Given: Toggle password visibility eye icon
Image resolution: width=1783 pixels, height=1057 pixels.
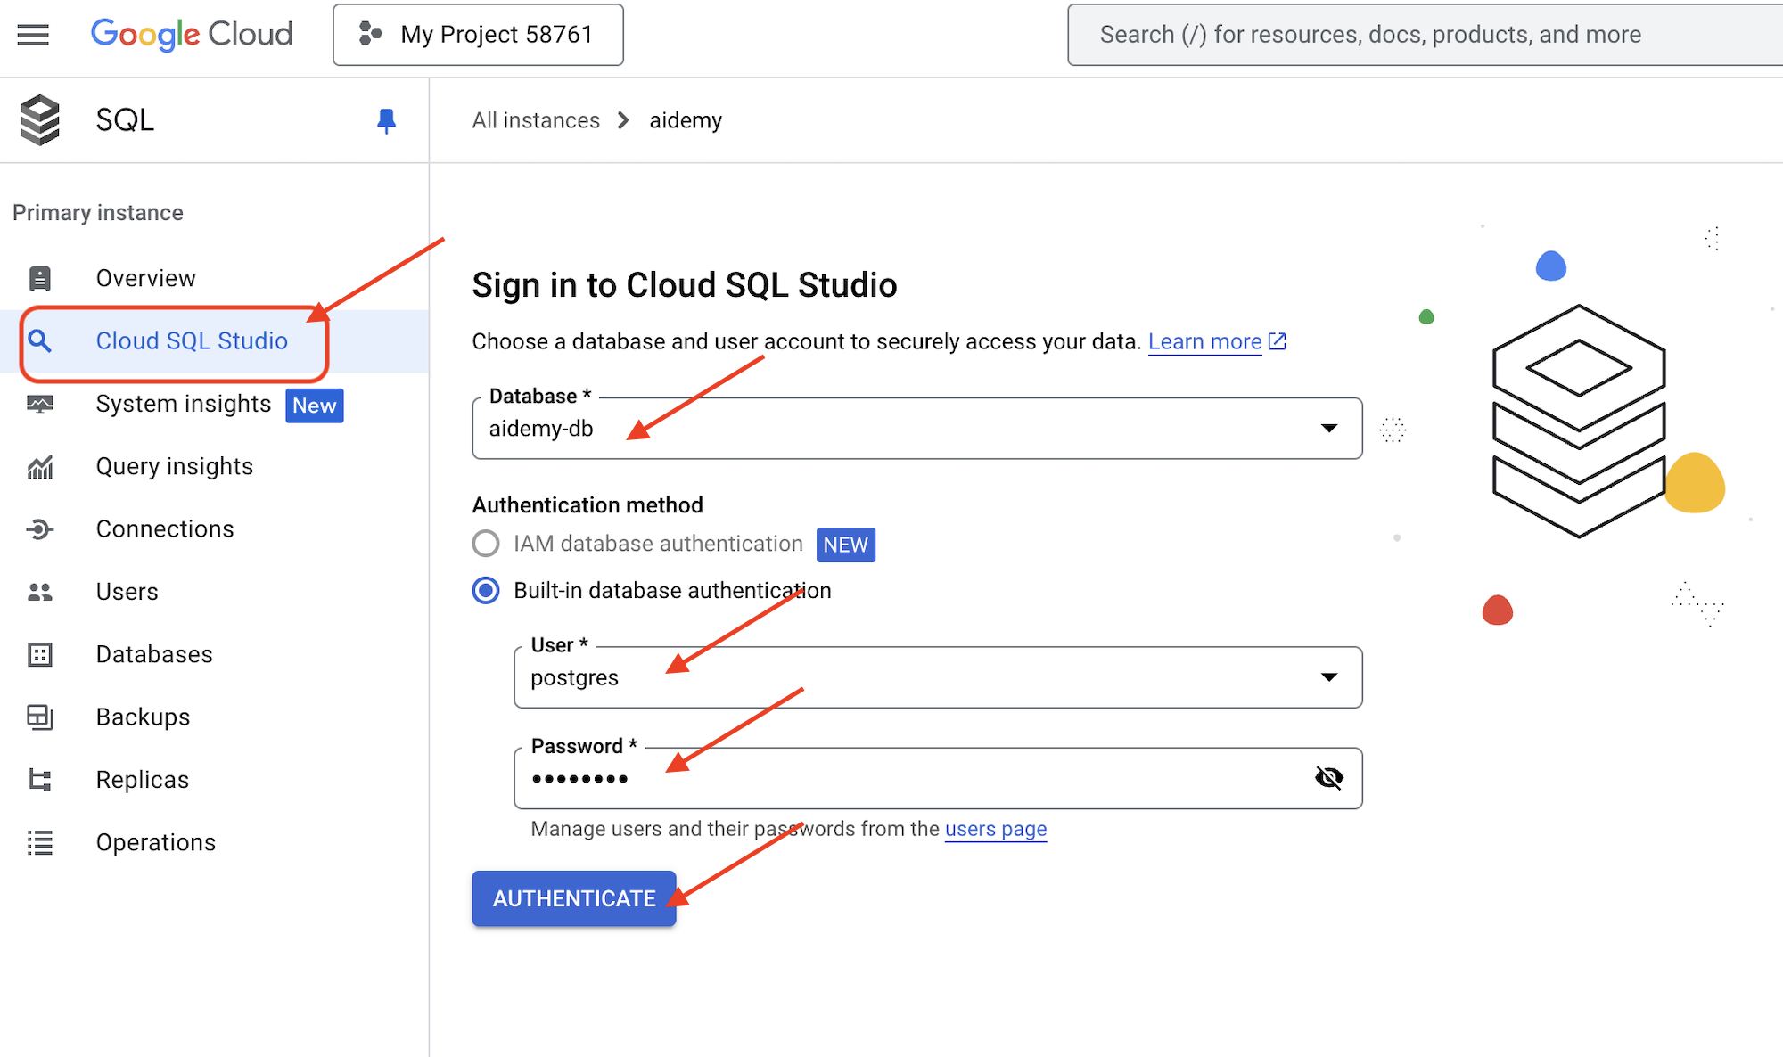Looking at the screenshot, I should [x=1328, y=776].
